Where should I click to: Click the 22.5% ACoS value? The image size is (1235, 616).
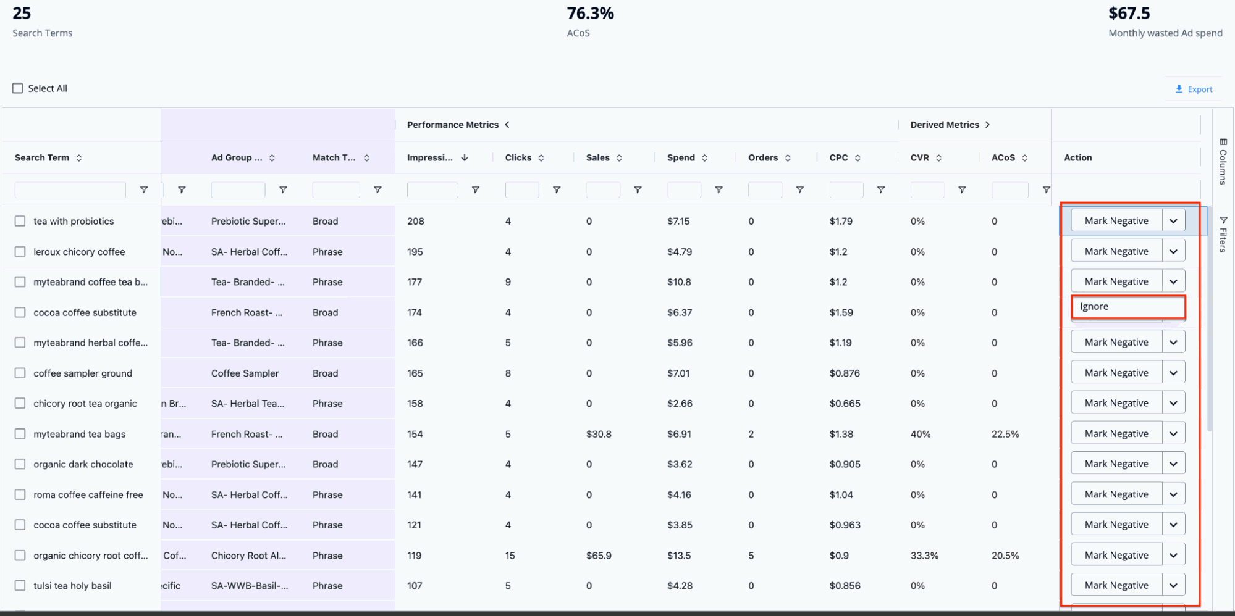(1005, 434)
